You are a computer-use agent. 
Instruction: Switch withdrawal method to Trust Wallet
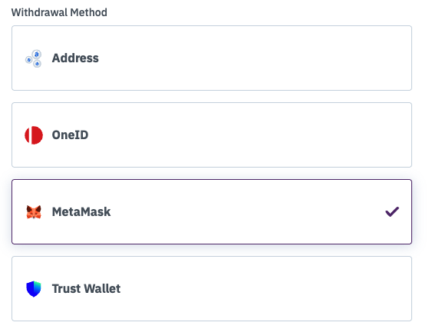212,289
